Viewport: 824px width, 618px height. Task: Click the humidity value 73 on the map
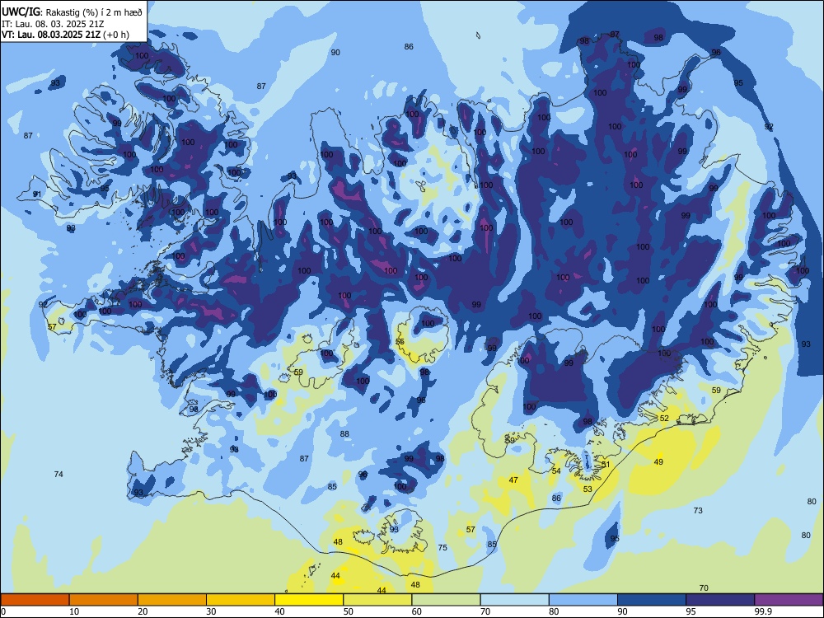pyautogui.click(x=698, y=510)
